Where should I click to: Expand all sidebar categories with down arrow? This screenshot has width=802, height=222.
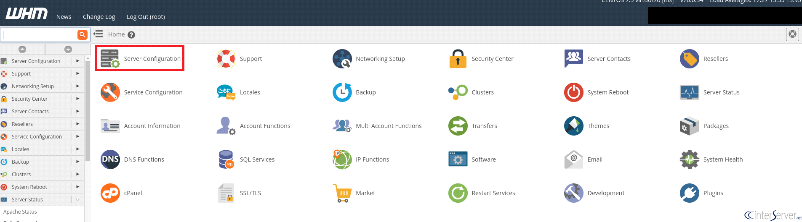click(68, 49)
